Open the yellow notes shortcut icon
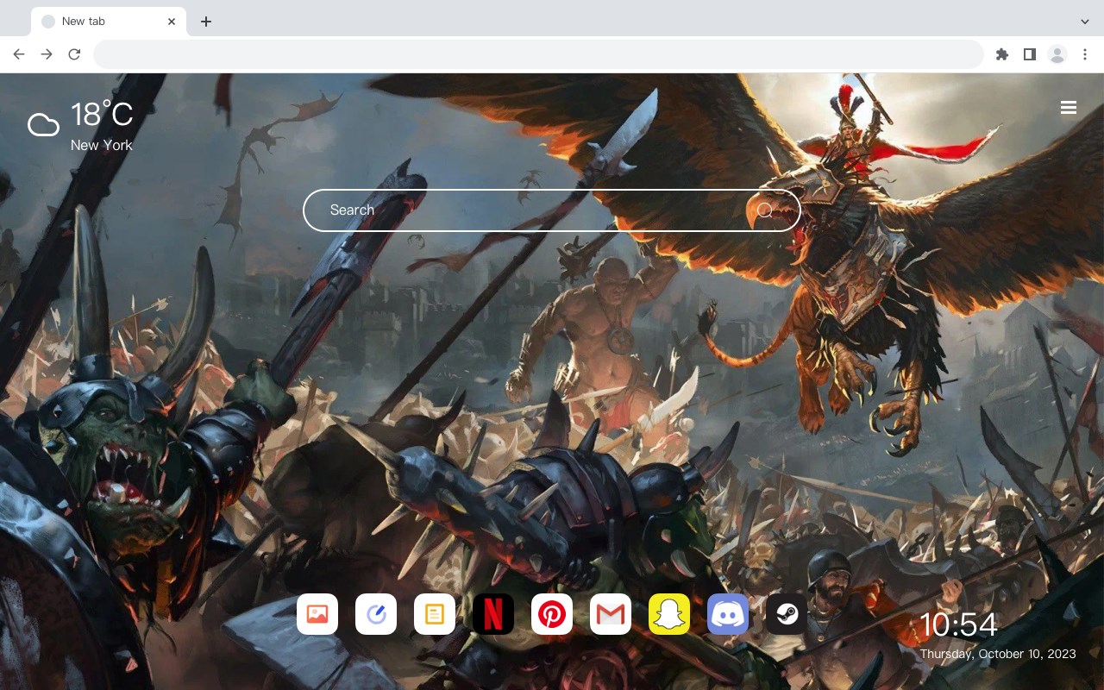The width and height of the screenshot is (1104, 690). pyautogui.click(x=435, y=614)
